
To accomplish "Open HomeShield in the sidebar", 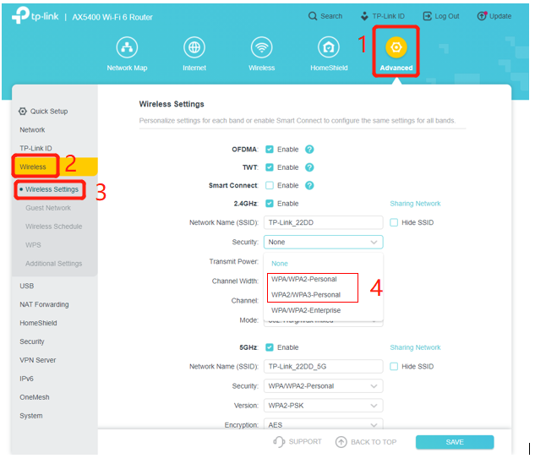I will coord(38,323).
